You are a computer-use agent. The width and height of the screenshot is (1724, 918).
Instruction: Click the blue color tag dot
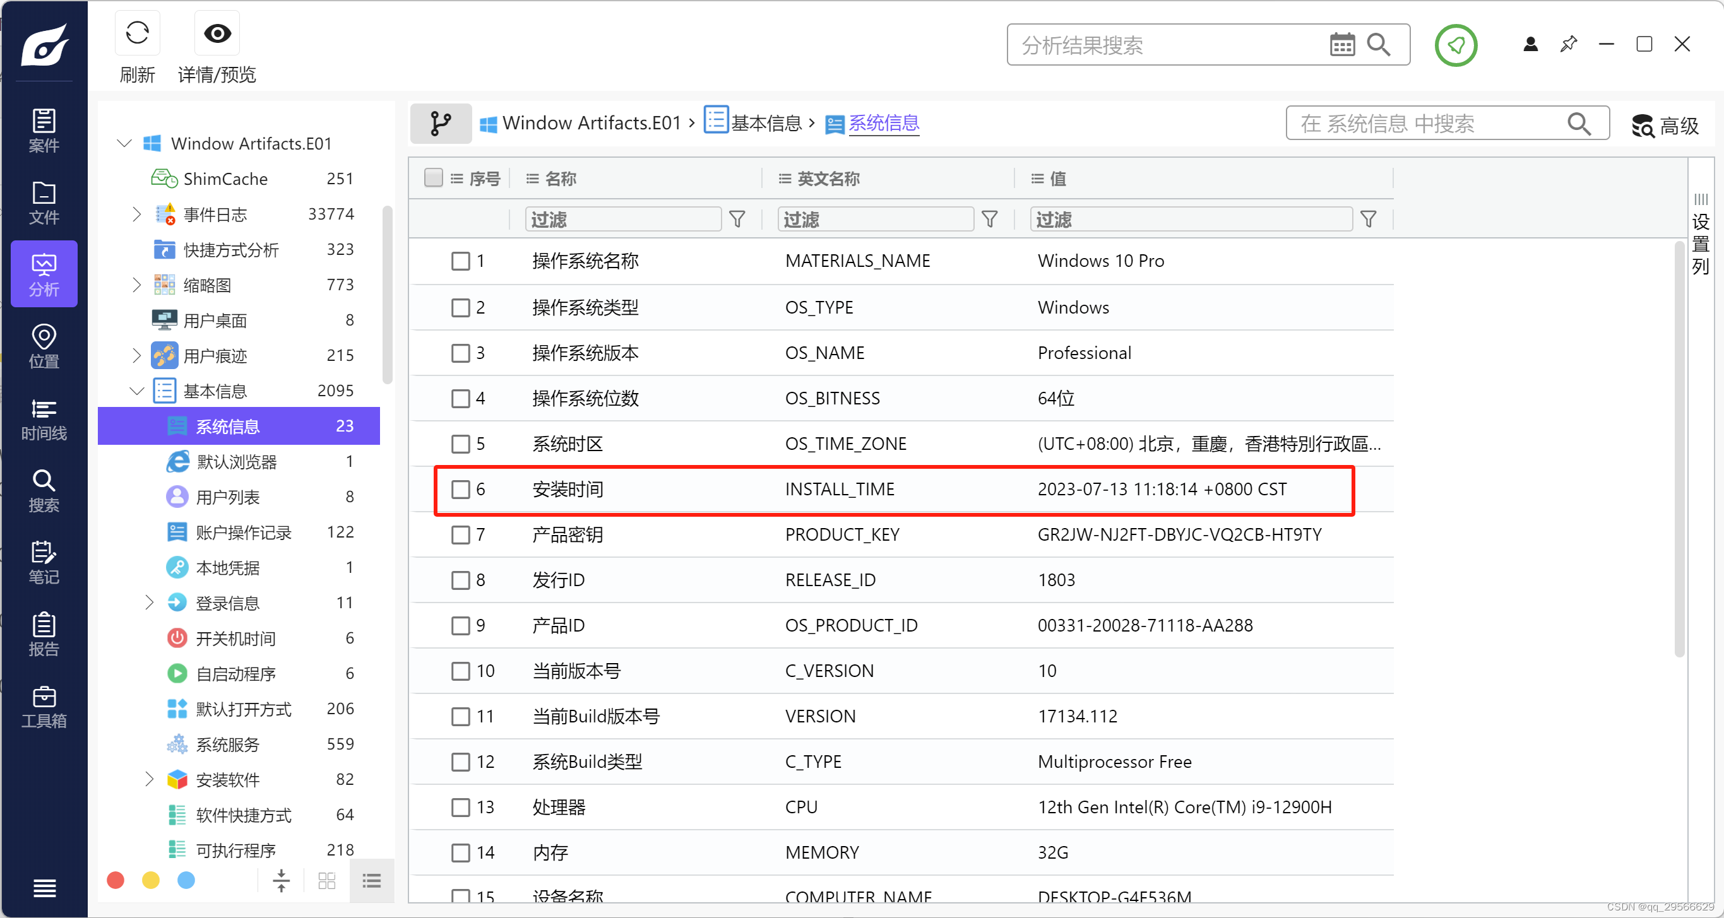(186, 880)
